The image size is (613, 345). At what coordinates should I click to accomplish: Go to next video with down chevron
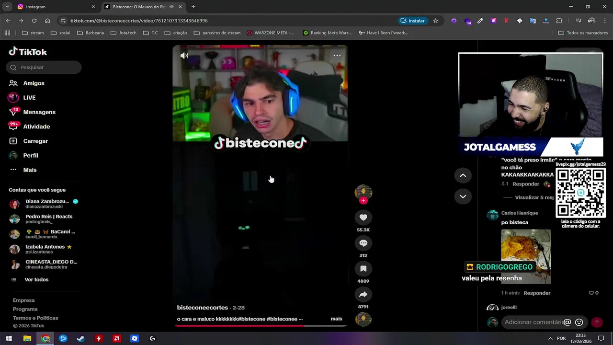click(x=463, y=196)
